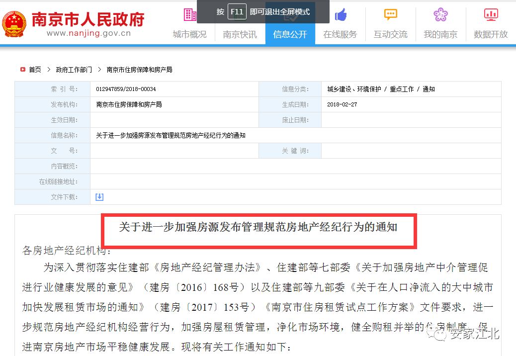Click the city overview building icon

click(x=190, y=14)
